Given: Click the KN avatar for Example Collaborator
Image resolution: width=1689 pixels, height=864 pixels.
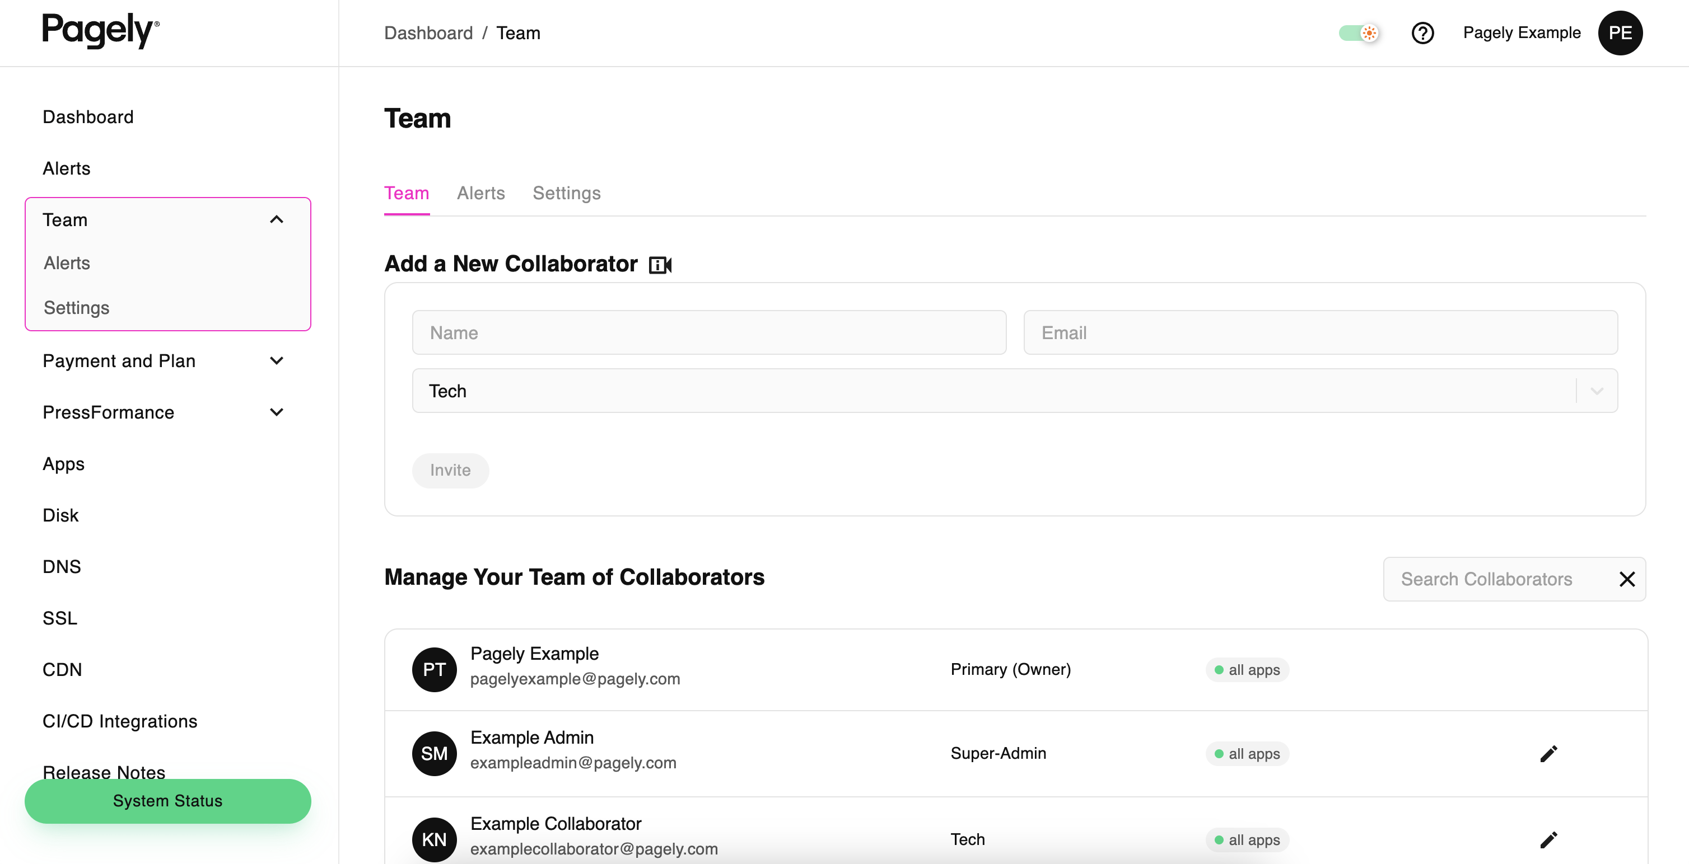Looking at the screenshot, I should tap(434, 840).
